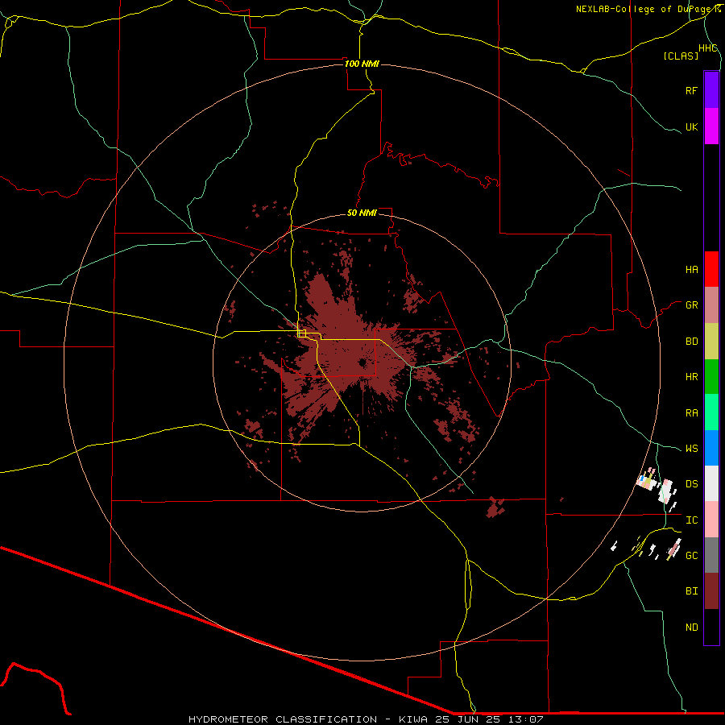
Task: Click the purple RF legend color swatch
Action: tap(711, 90)
